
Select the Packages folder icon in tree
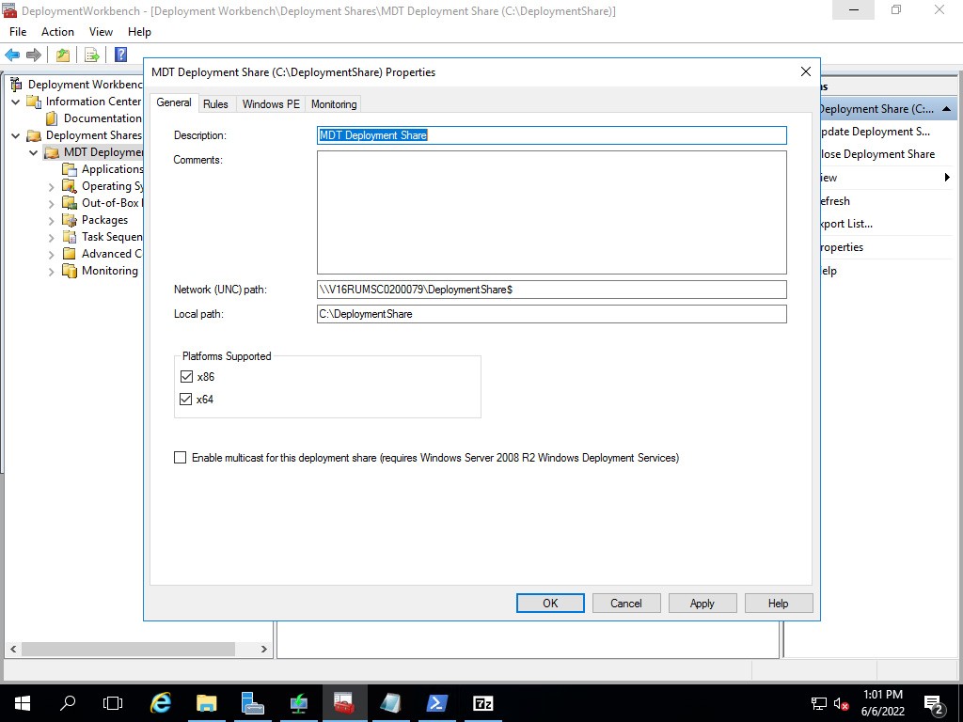click(x=70, y=220)
